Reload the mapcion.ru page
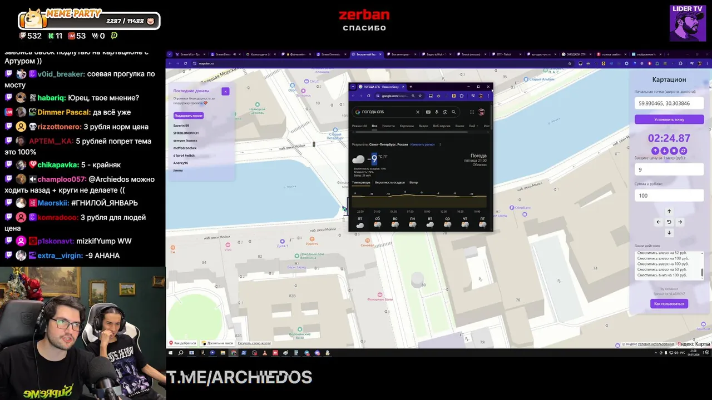The height and width of the screenshot is (400, 712). click(x=185, y=63)
